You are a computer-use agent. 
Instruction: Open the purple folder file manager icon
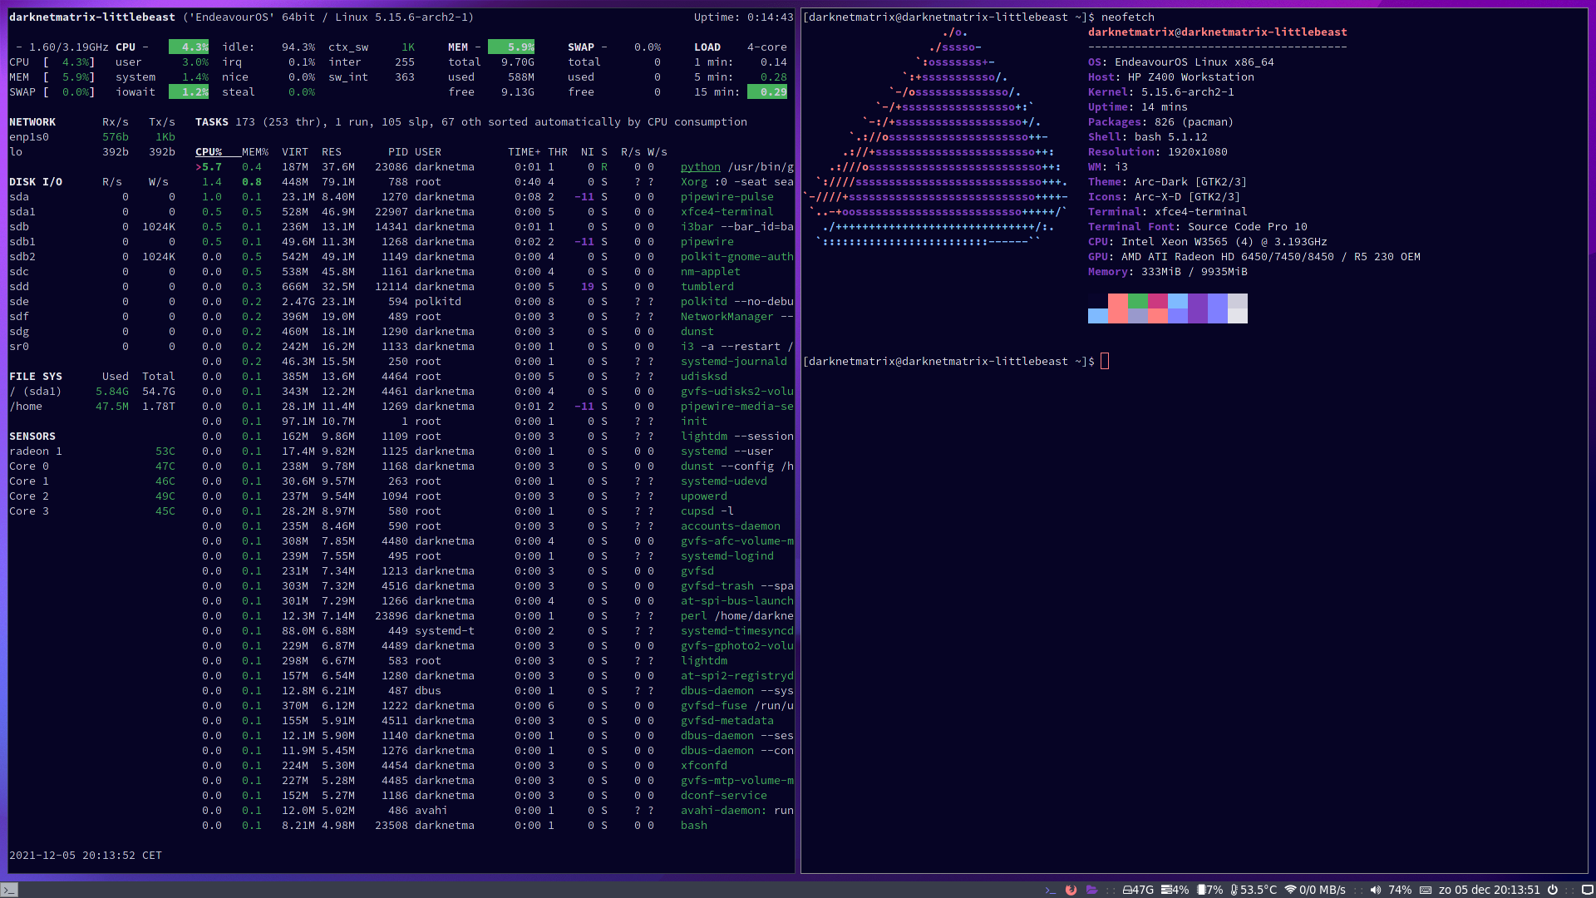[1092, 890]
